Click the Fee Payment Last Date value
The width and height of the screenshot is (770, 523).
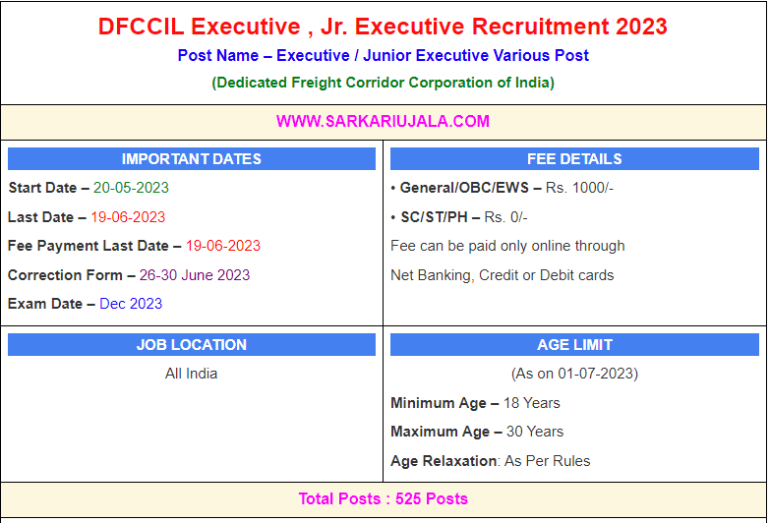(223, 246)
